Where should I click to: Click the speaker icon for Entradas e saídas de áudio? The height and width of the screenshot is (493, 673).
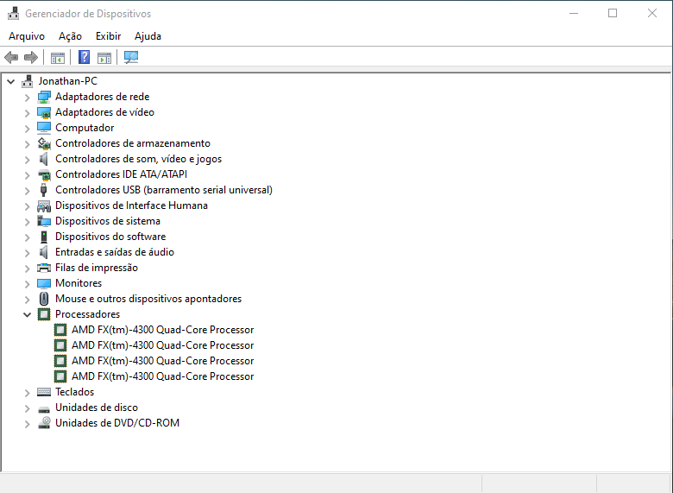click(x=44, y=252)
